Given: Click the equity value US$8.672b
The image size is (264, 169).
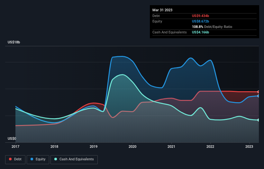Looking at the screenshot, I should [200, 21].
